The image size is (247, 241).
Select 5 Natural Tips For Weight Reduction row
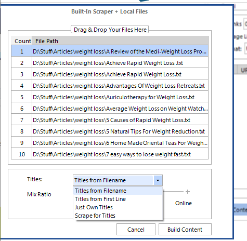click(x=110, y=131)
